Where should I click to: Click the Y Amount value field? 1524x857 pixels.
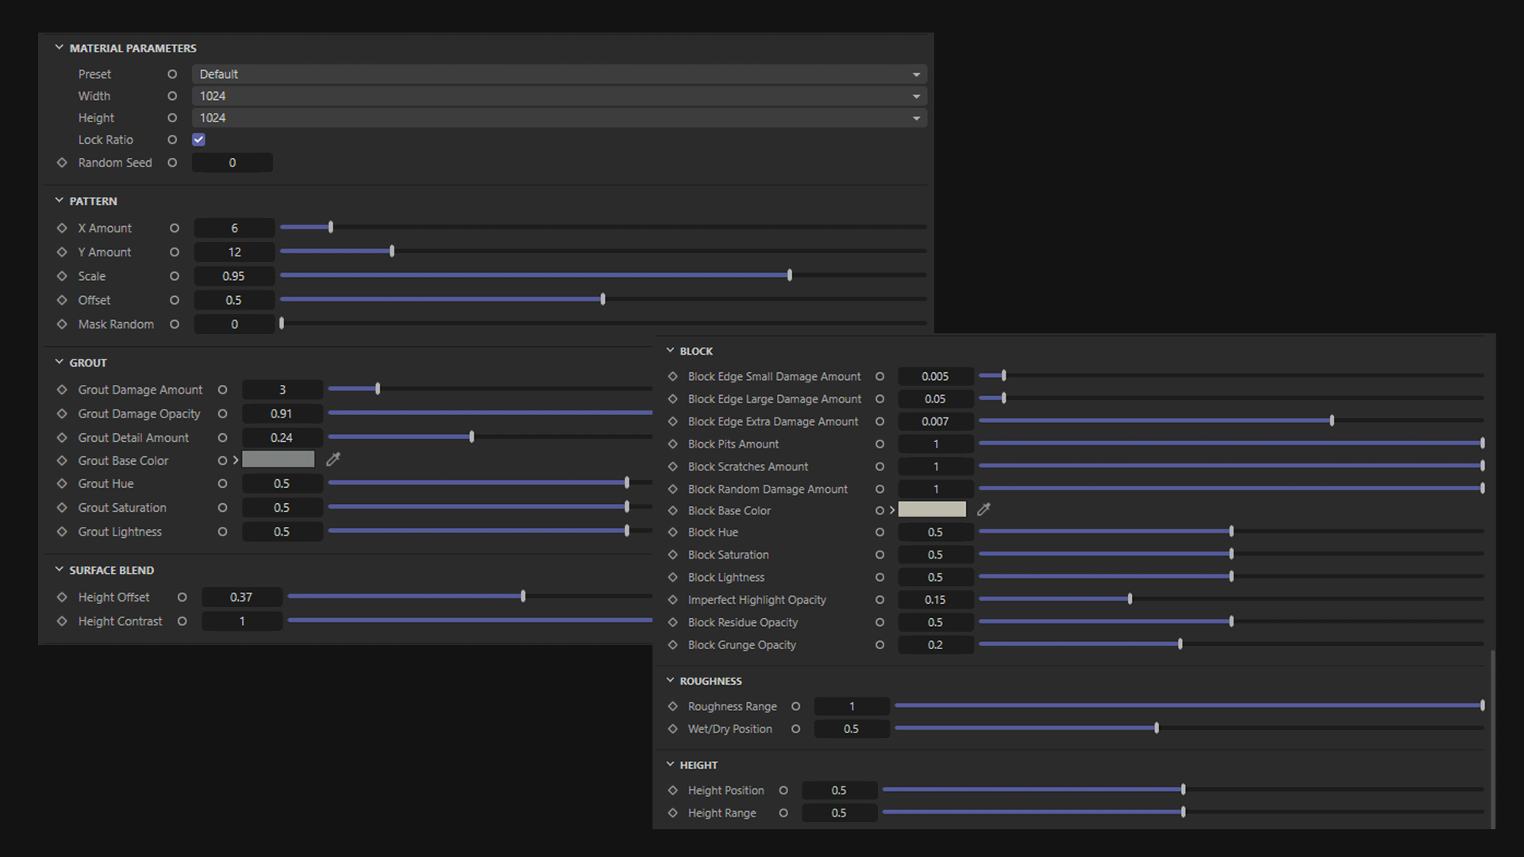[234, 252]
